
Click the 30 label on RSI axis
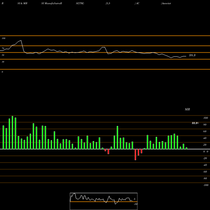point(3,62)
